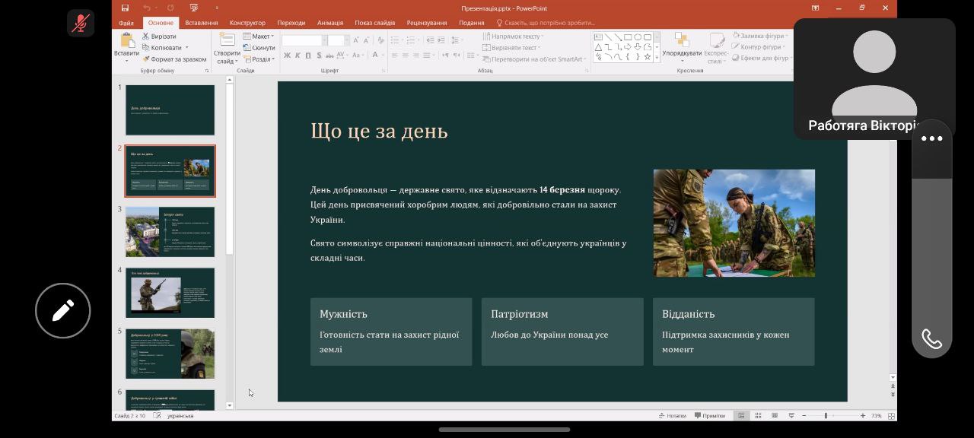
Task: Start slideshow from beginning via toolbar icon
Action: pyautogui.click(x=194, y=8)
